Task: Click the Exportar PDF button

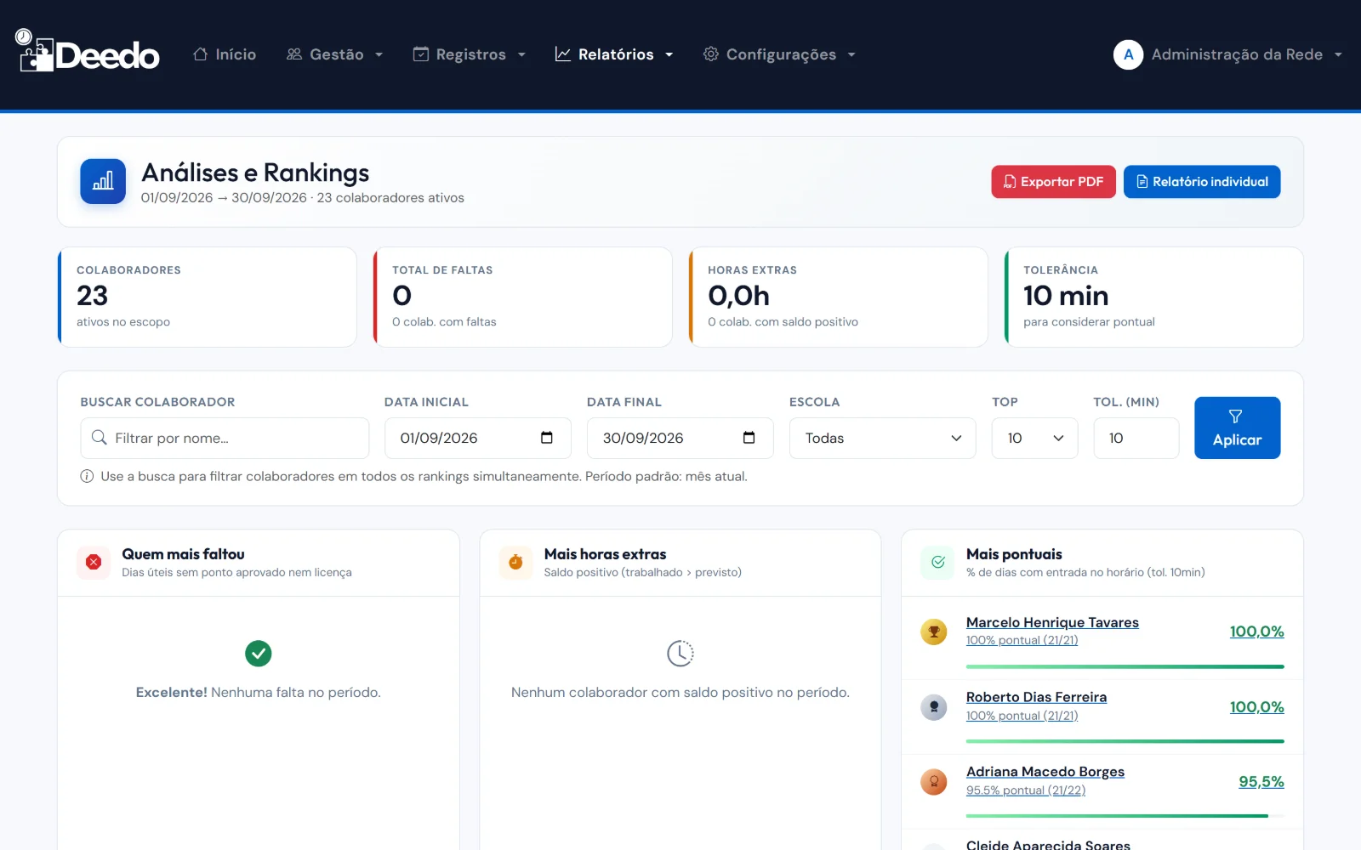Action: click(x=1053, y=182)
